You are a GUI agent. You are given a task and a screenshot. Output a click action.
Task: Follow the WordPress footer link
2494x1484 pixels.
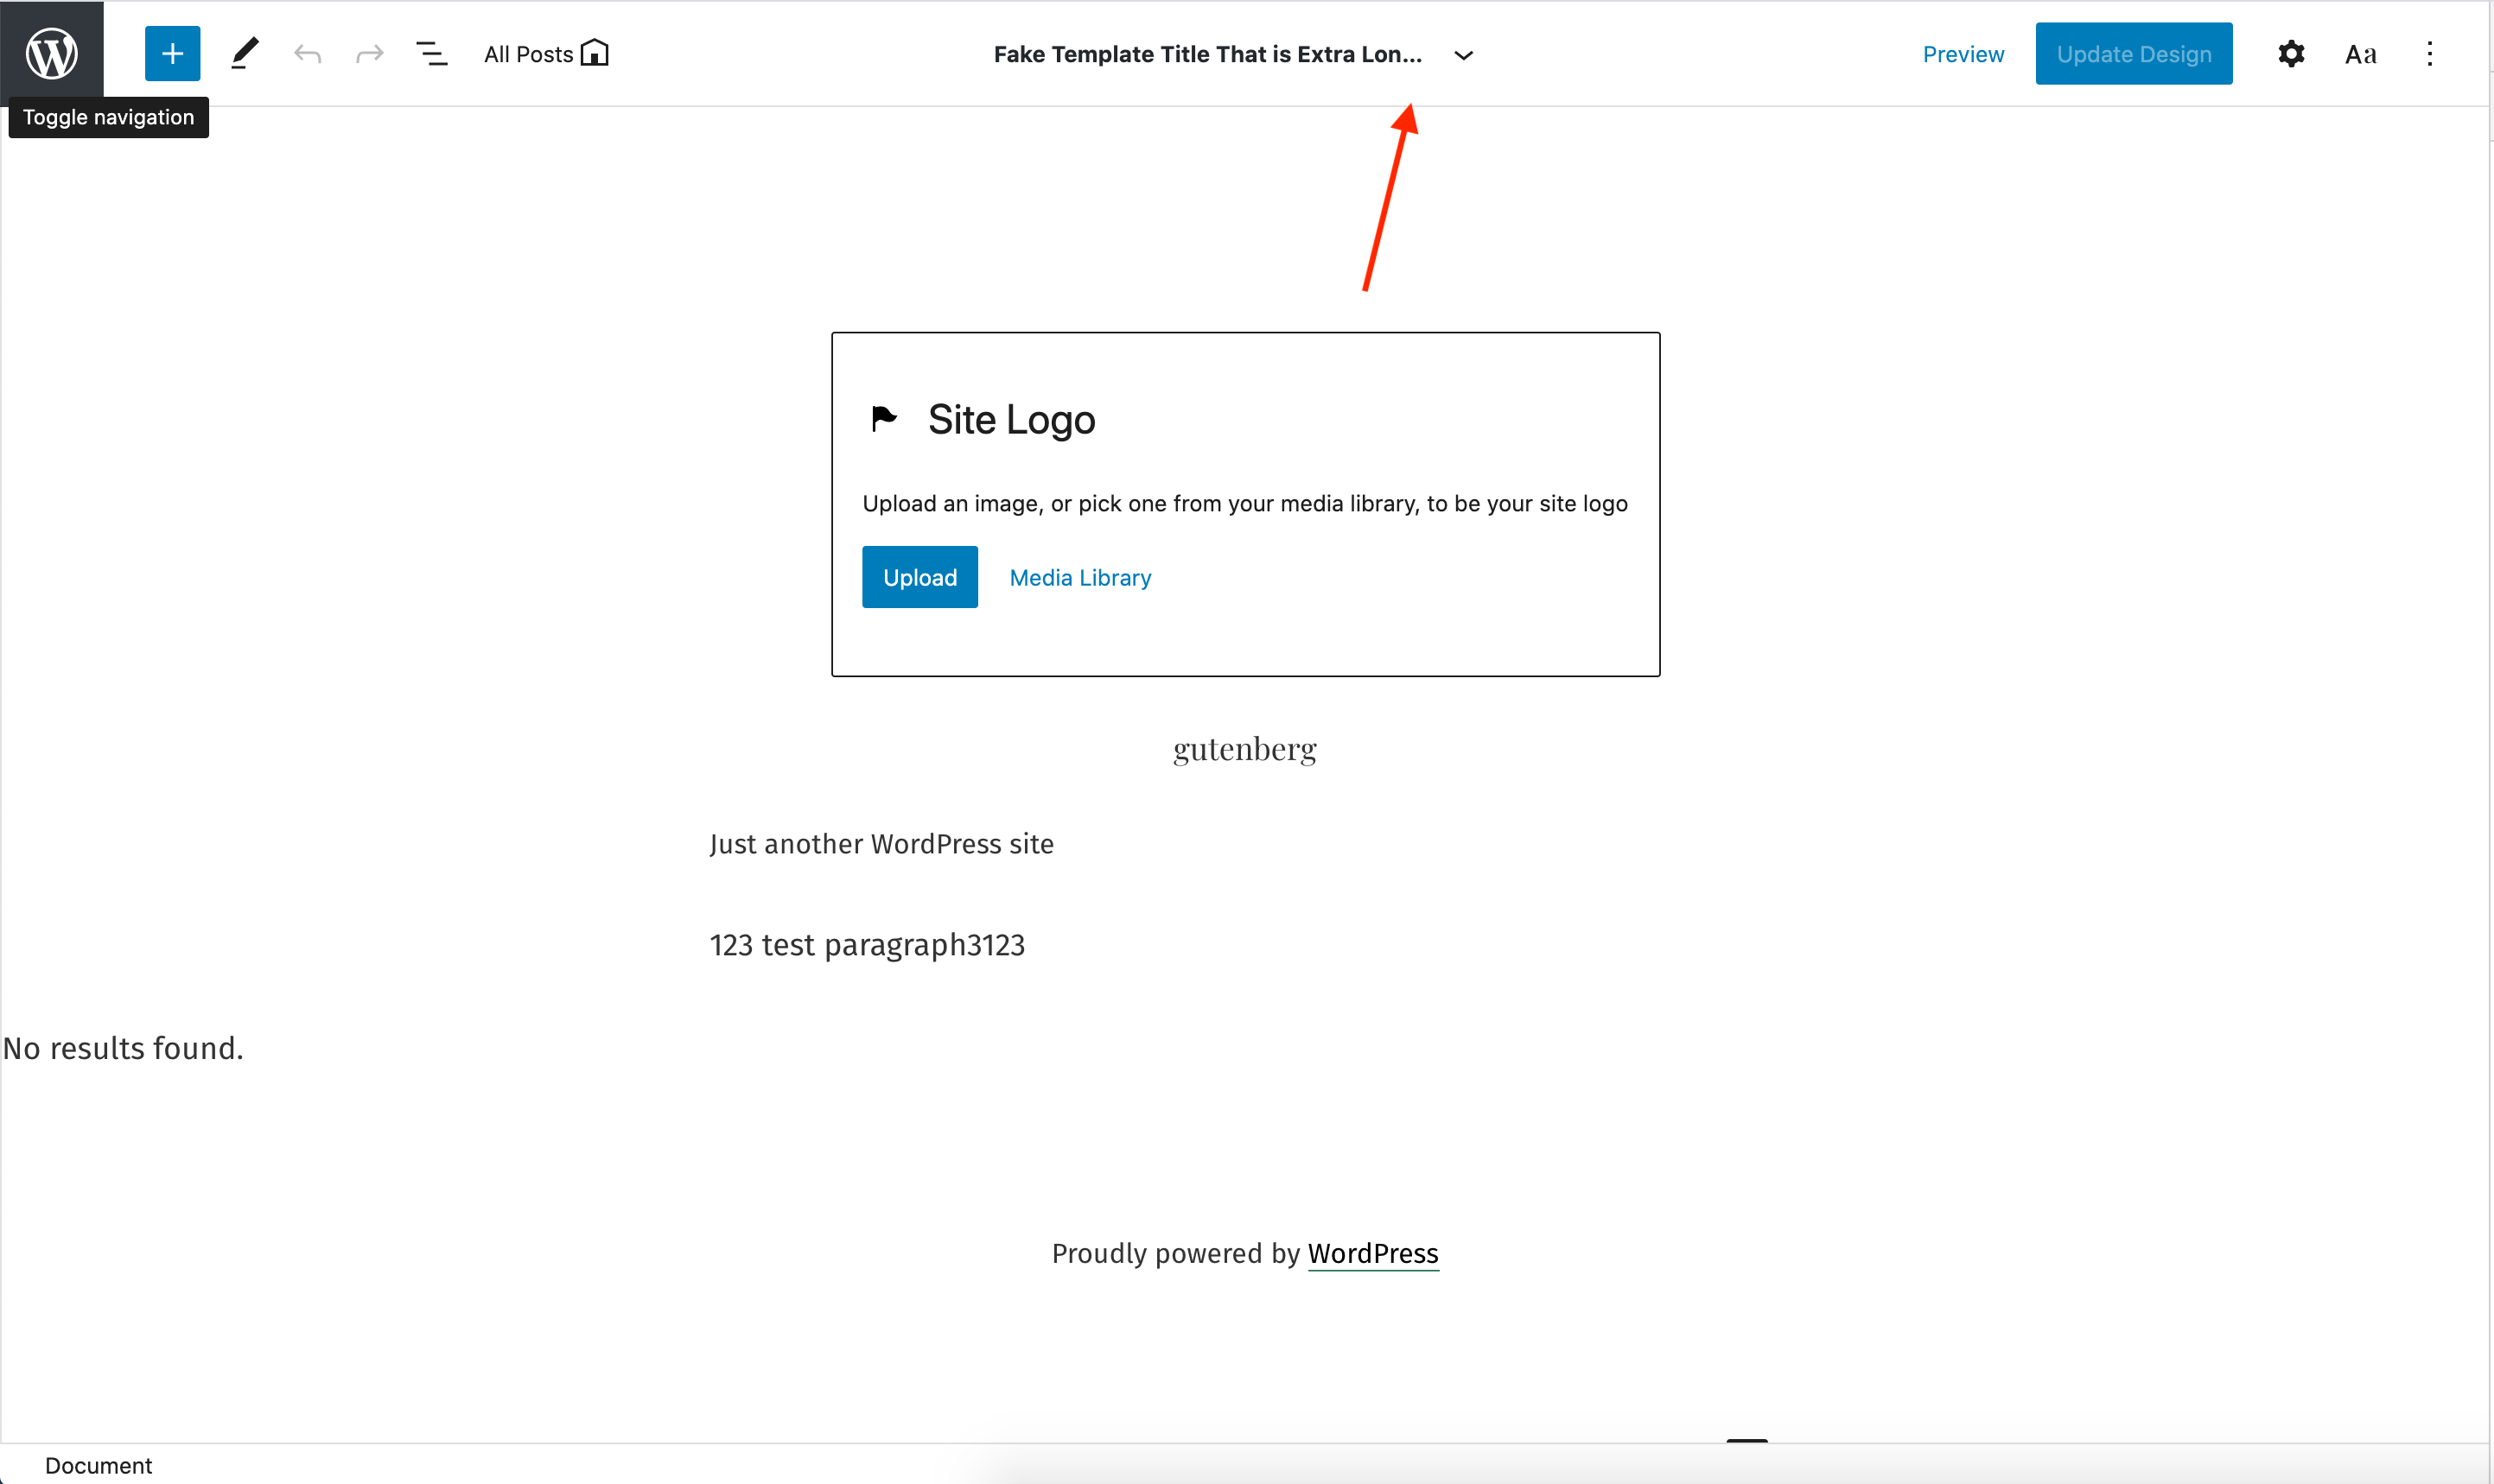(x=1371, y=1253)
